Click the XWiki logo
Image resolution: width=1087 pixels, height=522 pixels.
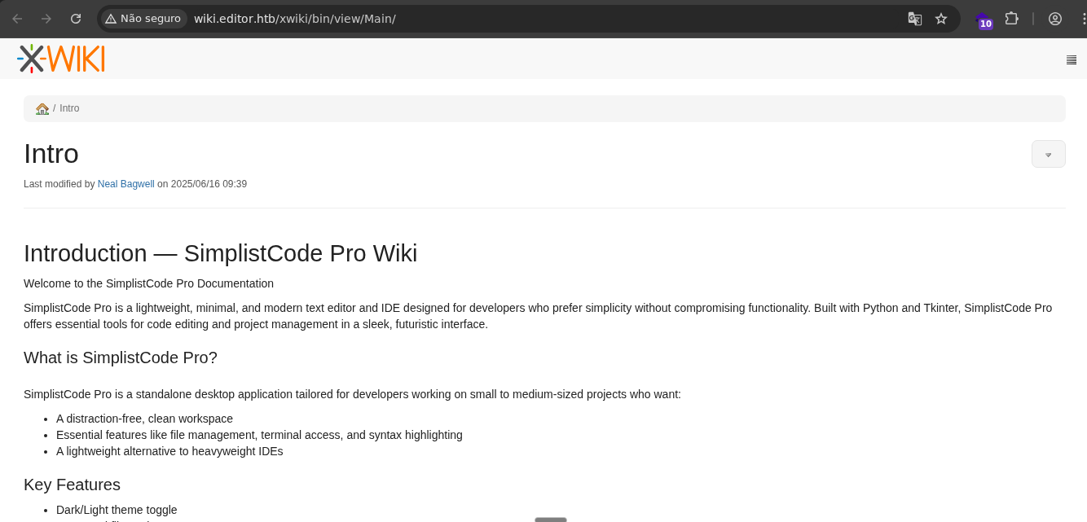(61, 59)
